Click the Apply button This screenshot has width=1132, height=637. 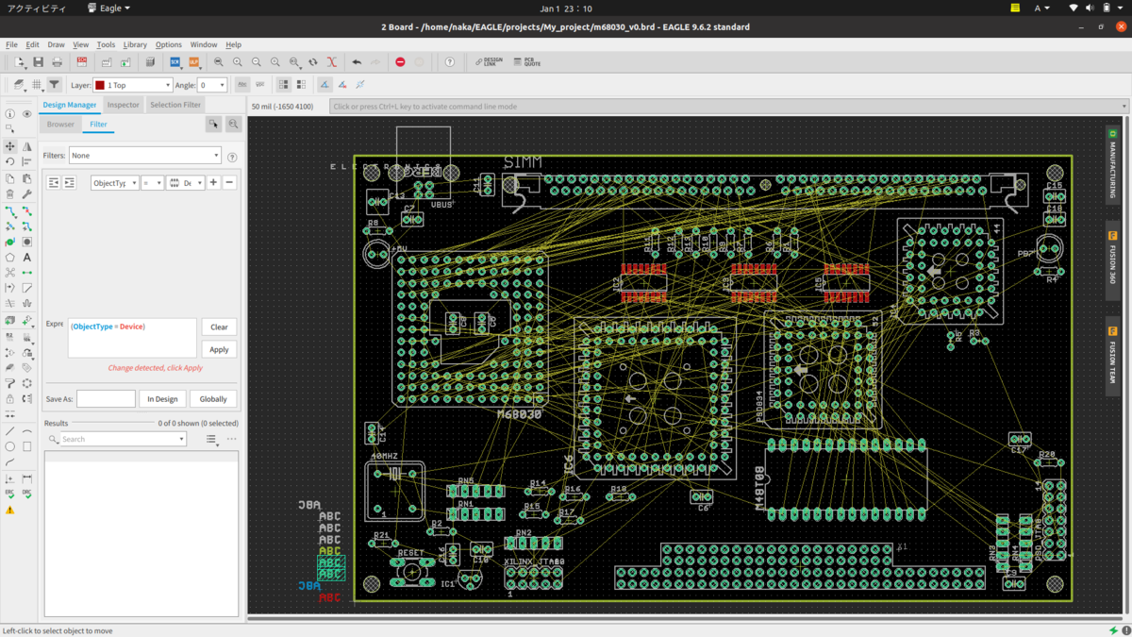pyautogui.click(x=219, y=349)
